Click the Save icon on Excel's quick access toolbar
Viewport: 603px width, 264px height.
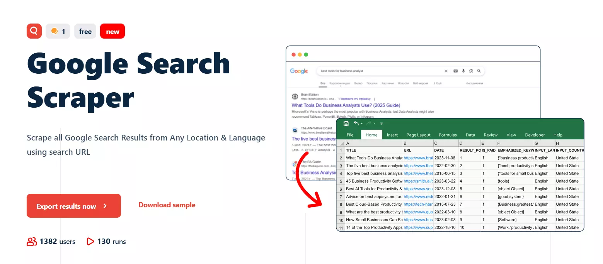pyautogui.click(x=346, y=123)
